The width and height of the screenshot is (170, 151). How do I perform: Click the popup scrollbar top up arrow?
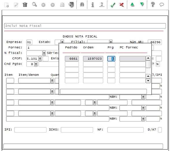pyautogui.click(x=148, y=58)
